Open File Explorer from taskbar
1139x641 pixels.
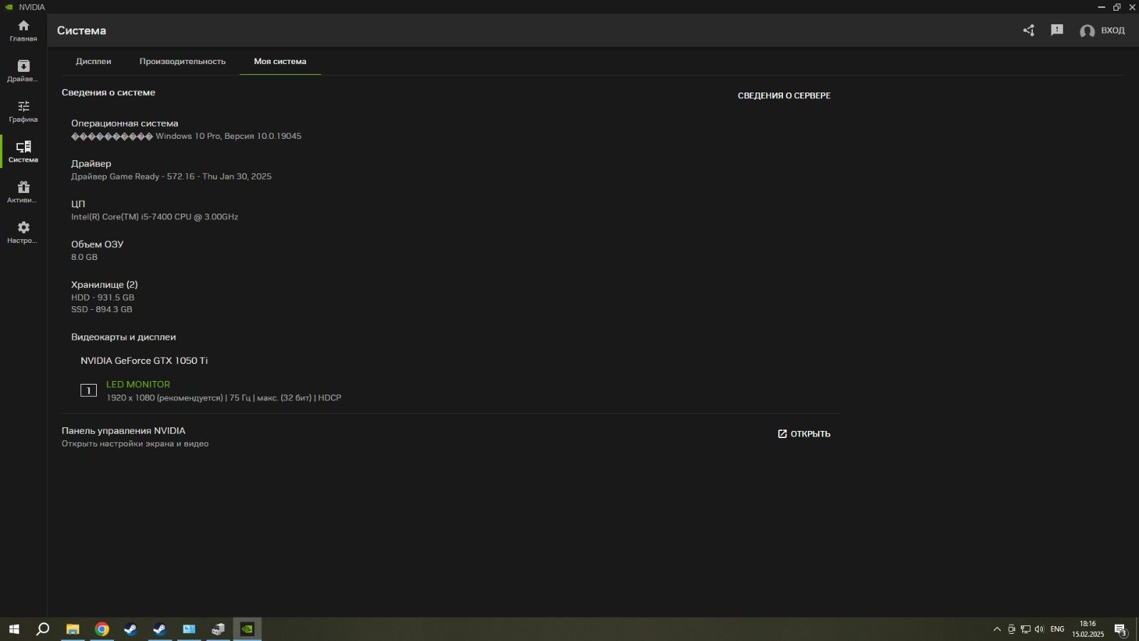point(73,629)
